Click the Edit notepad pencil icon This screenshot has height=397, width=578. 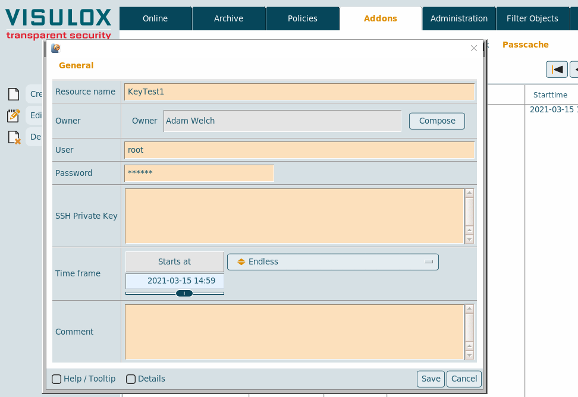[14, 115]
